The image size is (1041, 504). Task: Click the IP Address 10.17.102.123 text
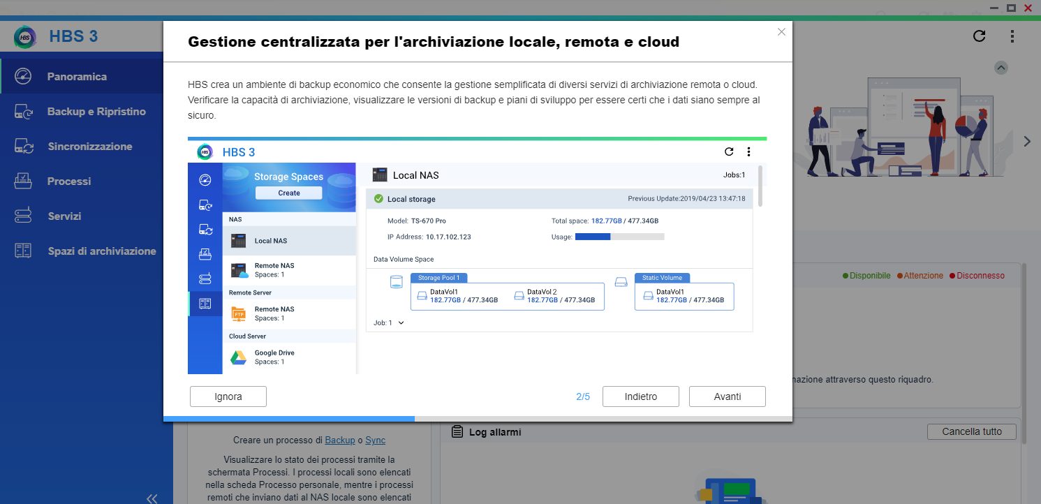pyautogui.click(x=429, y=237)
